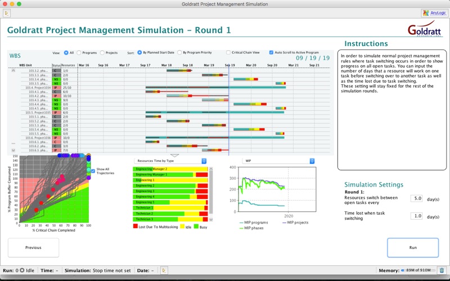This screenshot has height=281, width=450.
Task: Enable the Critical Chain View checkbox
Action: coord(228,52)
